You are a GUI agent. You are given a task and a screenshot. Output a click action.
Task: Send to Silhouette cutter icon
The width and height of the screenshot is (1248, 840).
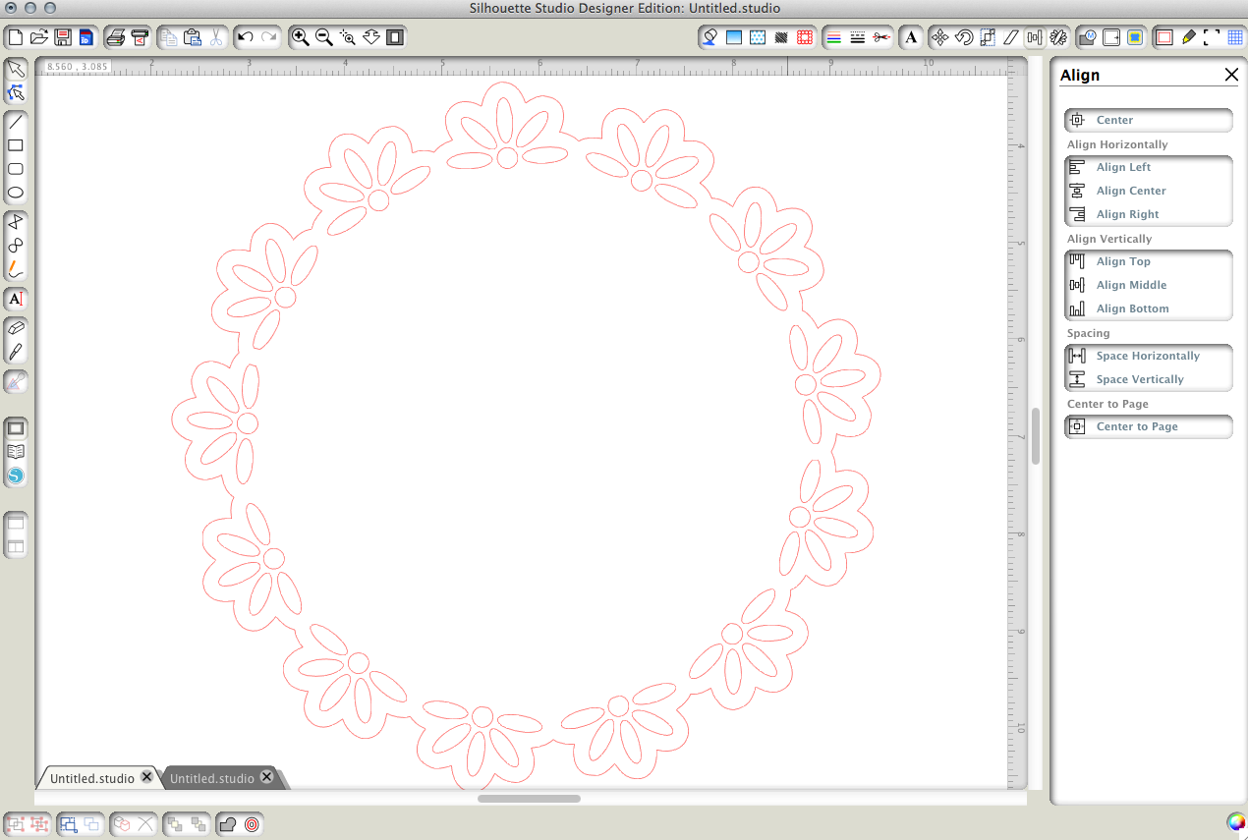click(x=140, y=37)
